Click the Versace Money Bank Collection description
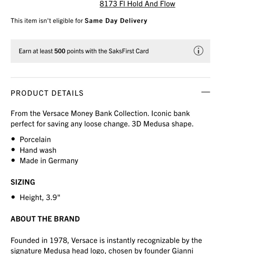The image size is (254, 254). pyautogui.click(x=100, y=114)
